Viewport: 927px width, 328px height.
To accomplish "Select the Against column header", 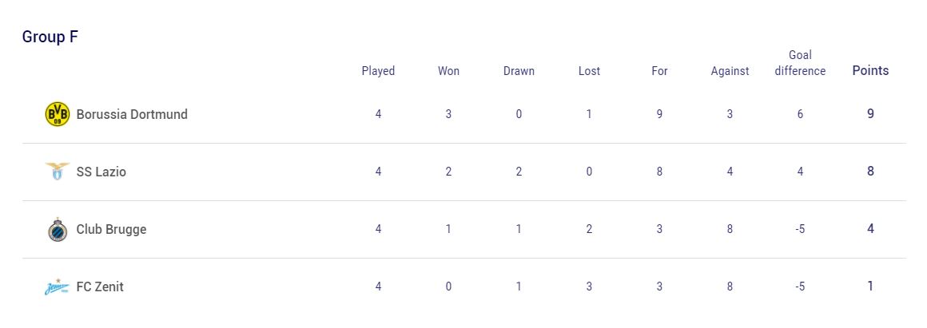I will tap(730, 71).
